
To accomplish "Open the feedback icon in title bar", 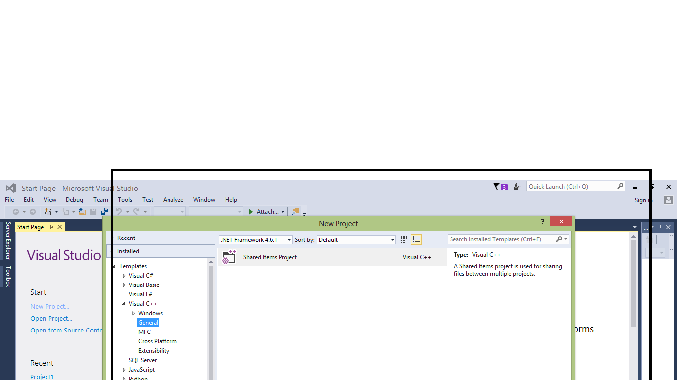I will (517, 187).
